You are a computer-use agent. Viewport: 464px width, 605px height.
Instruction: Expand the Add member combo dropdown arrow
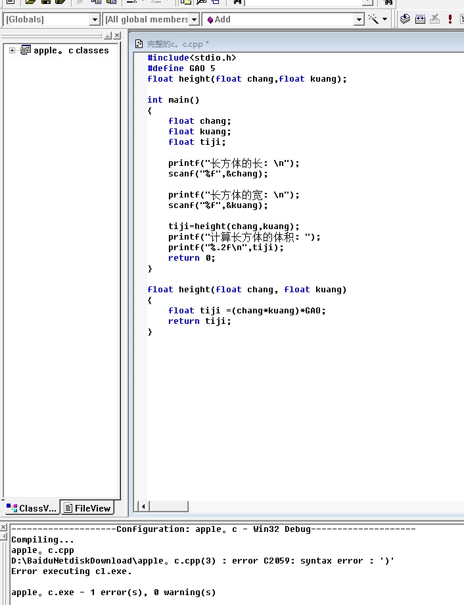tap(359, 19)
